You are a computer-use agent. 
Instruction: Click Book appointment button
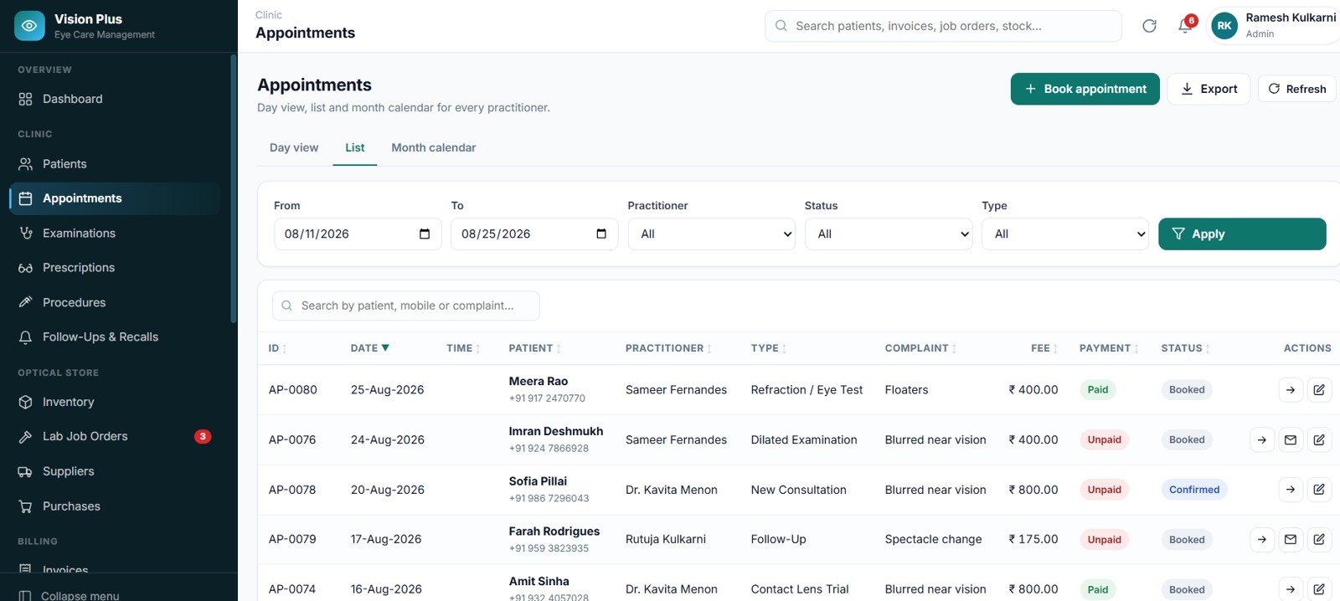[1085, 89]
